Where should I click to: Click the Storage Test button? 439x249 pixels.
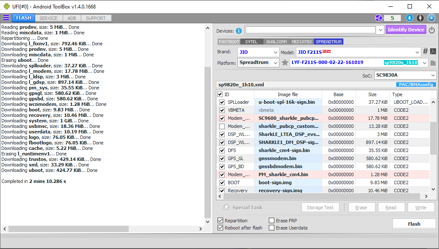point(320,207)
